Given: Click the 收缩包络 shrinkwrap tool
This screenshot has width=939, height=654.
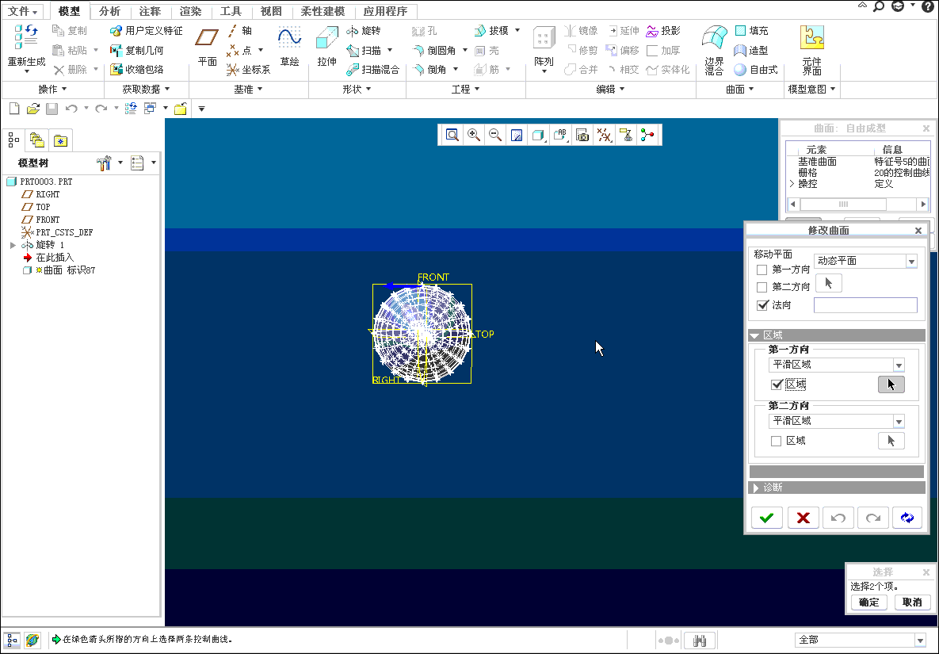Looking at the screenshot, I should (x=137, y=70).
